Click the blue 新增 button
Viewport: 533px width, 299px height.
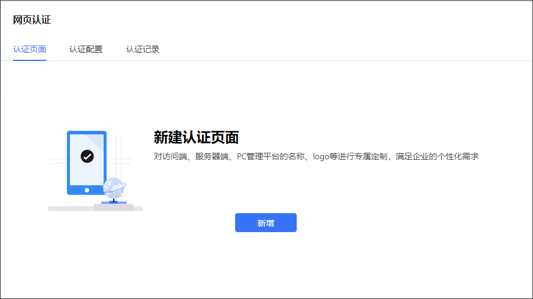pos(266,223)
